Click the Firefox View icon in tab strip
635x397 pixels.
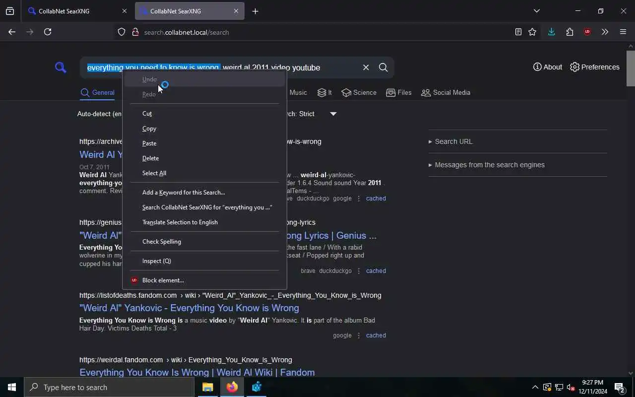click(x=10, y=11)
